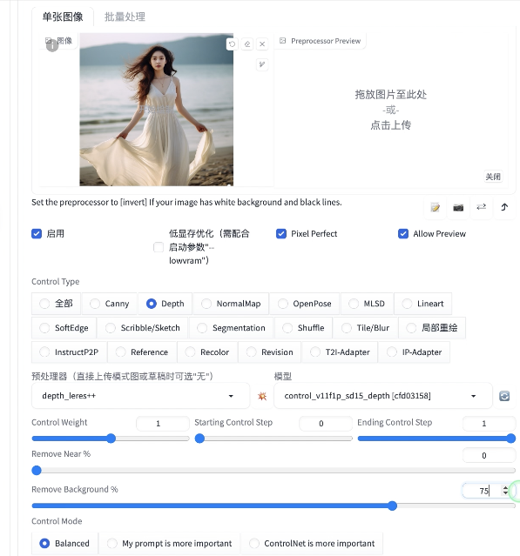The height and width of the screenshot is (556, 520).
Task: Click the Remove Background % slider handle
Action: [392, 506]
